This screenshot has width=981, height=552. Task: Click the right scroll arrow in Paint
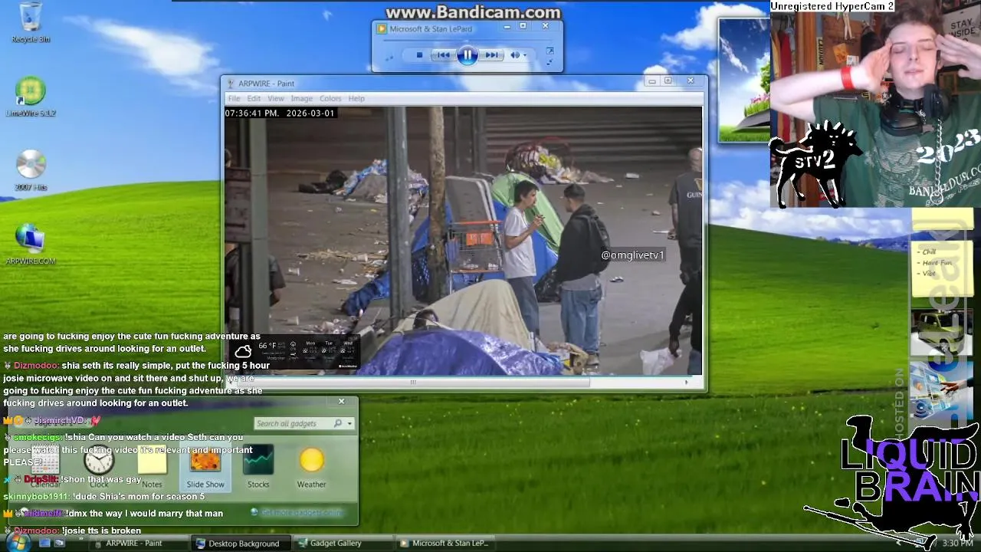pyautogui.click(x=687, y=382)
